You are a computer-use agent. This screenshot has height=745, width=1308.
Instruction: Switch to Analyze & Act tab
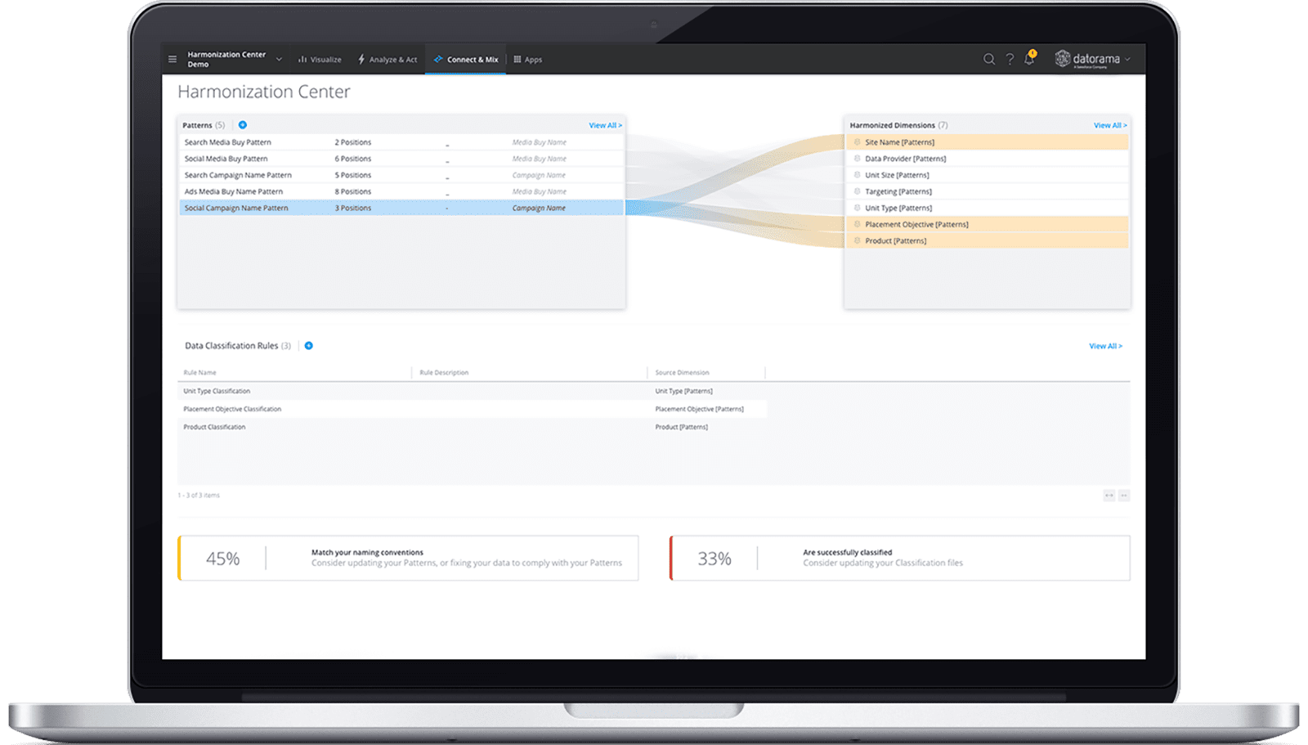pos(387,59)
